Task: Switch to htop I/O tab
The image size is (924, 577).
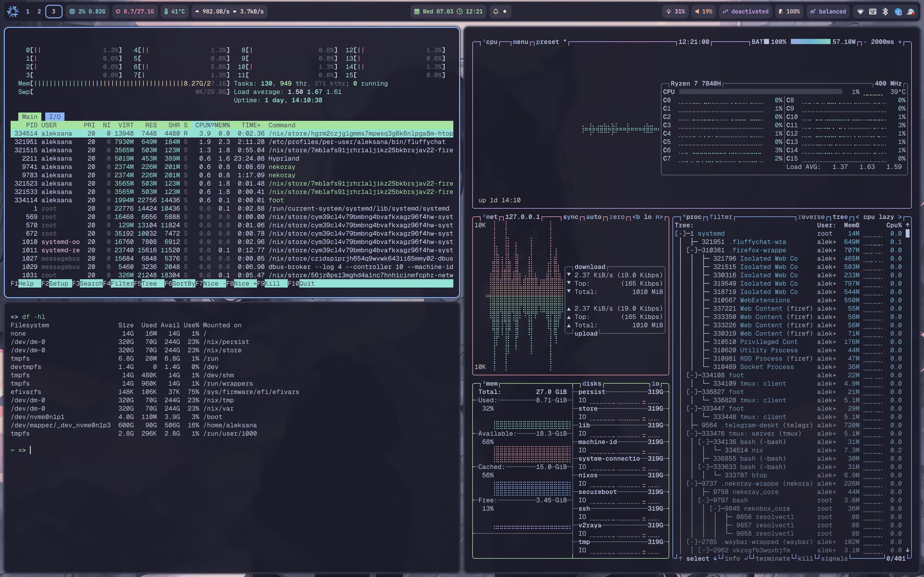Action: click(x=55, y=117)
